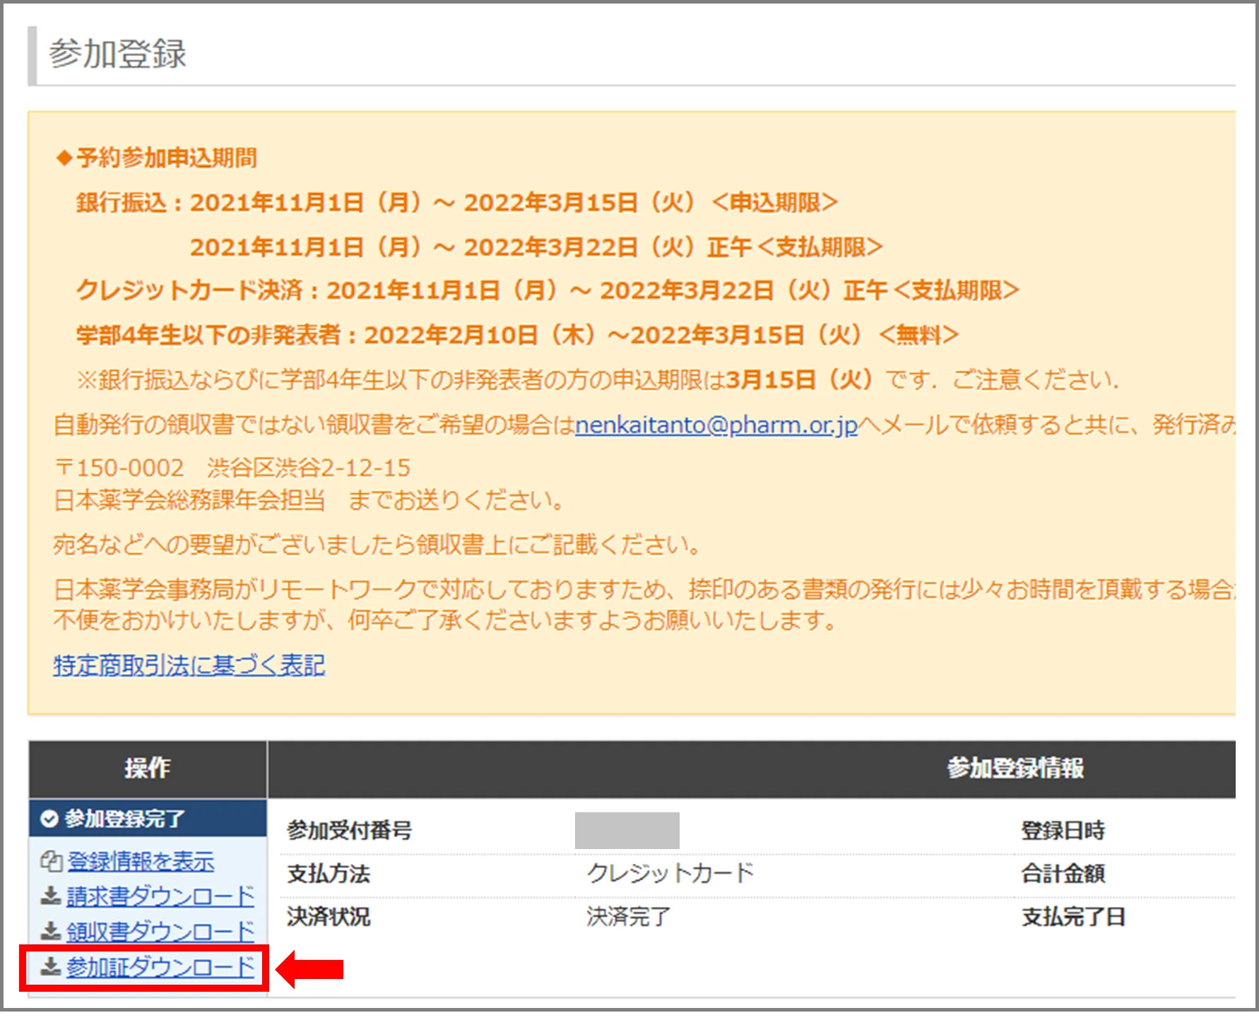Click the 参加登録情報 table header
This screenshot has width=1259, height=1020.
(1015, 768)
